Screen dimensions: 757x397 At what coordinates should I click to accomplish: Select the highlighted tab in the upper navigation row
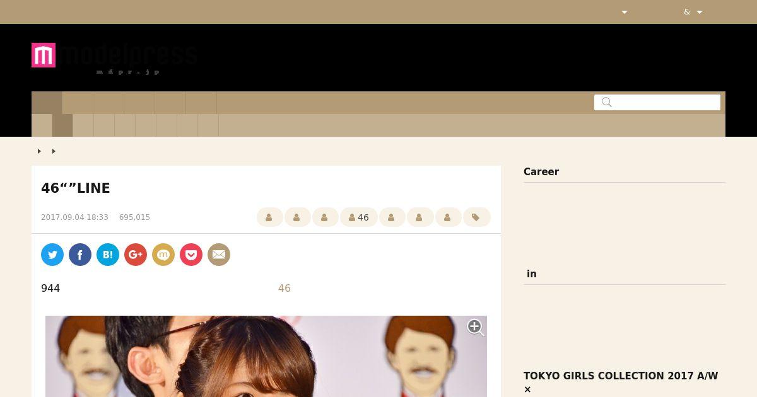click(47, 103)
